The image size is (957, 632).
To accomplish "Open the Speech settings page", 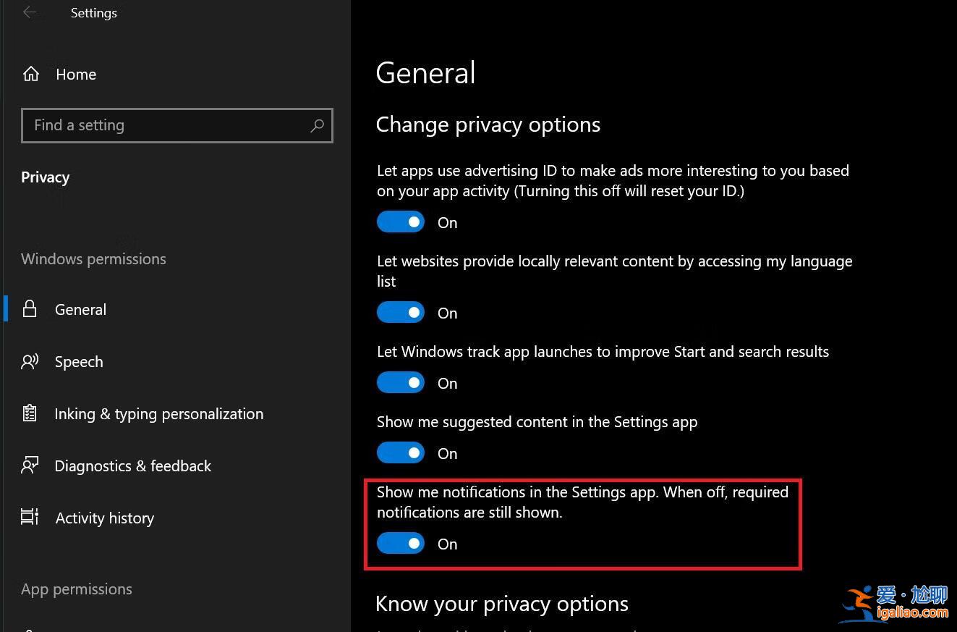I will coord(79,361).
